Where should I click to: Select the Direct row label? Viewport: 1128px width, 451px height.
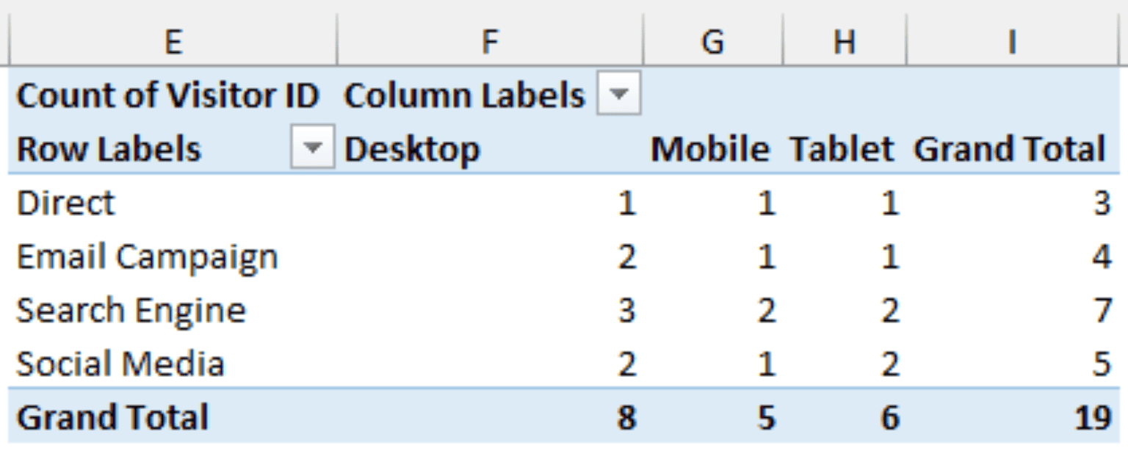click(66, 202)
